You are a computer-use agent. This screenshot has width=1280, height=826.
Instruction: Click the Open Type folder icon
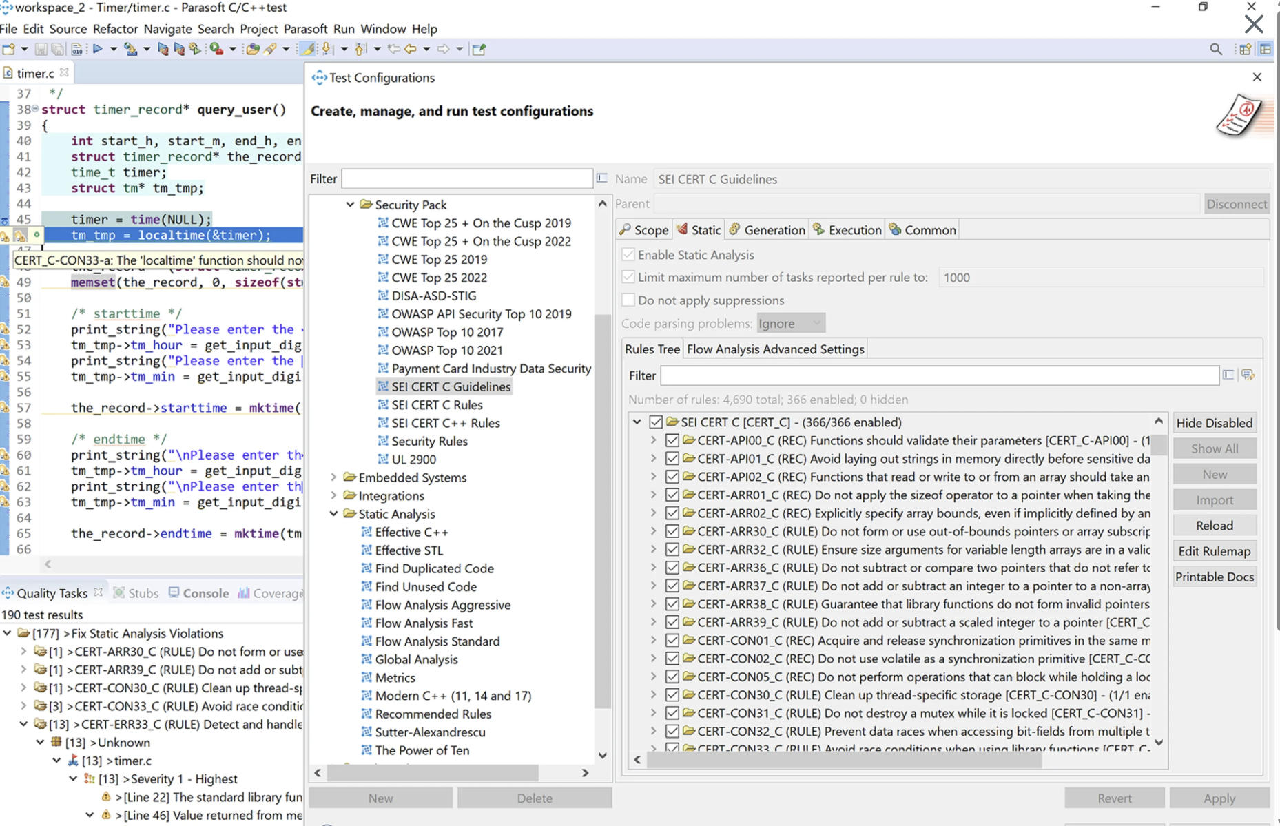pyautogui.click(x=252, y=49)
